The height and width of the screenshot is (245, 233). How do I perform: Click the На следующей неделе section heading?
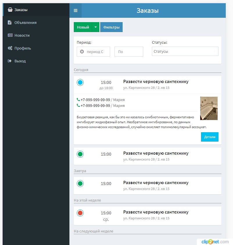point(94,231)
